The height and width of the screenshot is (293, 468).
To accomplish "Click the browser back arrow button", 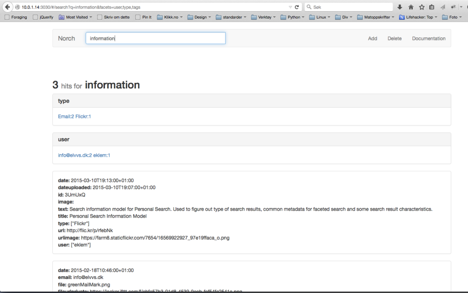I will point(7,7).
